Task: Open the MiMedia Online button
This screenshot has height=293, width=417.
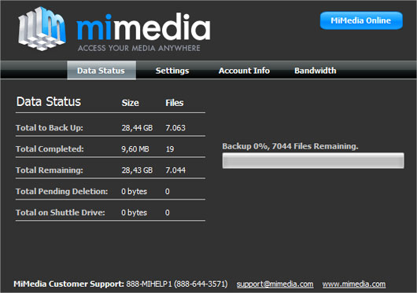Action: tap(361, 20)
